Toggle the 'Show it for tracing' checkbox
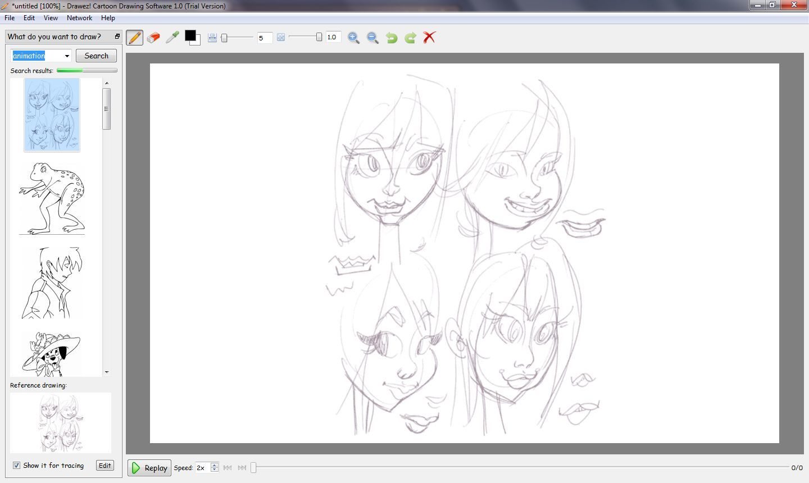 (17, 466)
